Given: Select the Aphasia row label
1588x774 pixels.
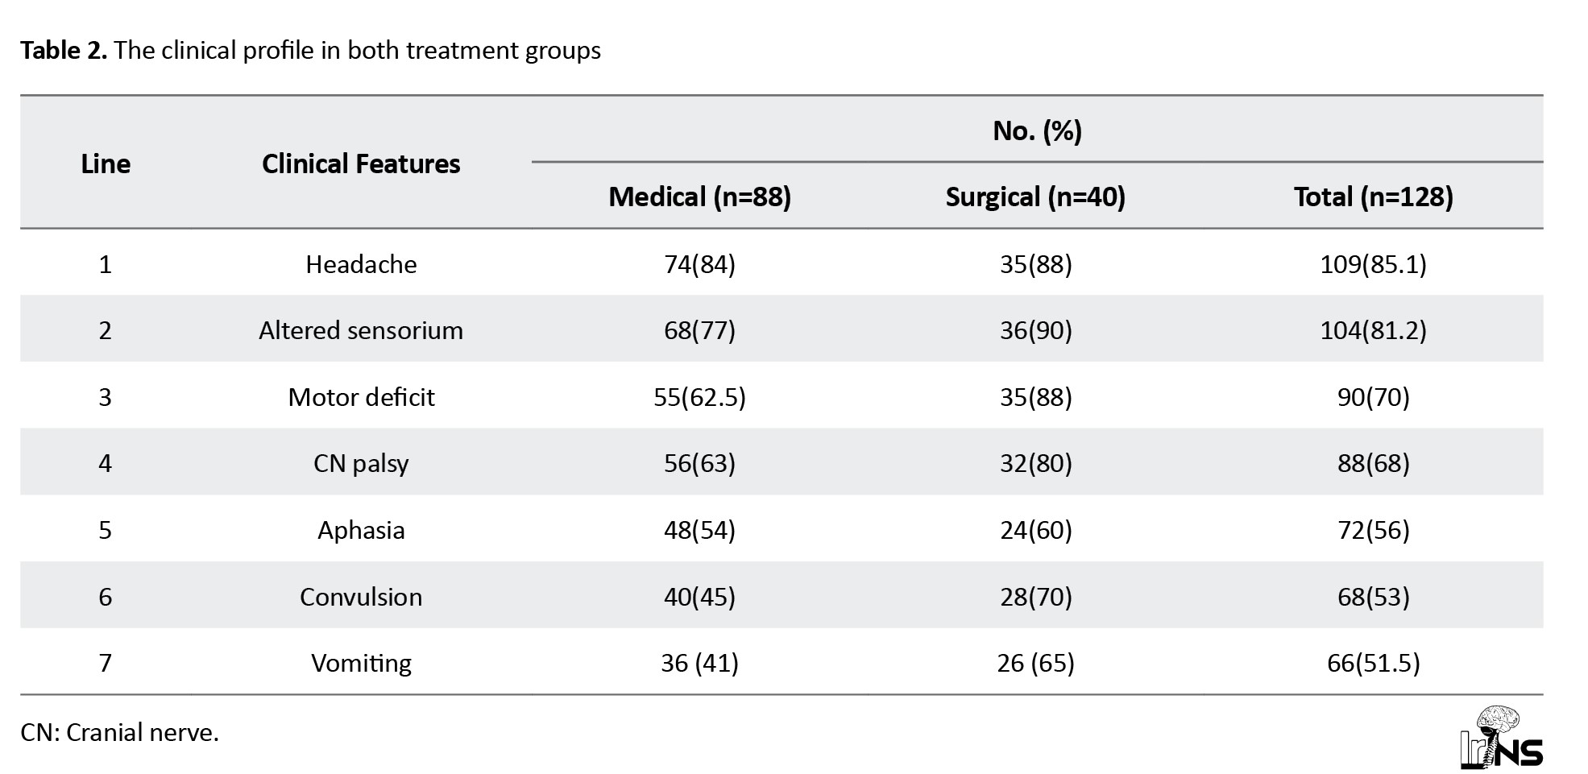Looking at the screenshot, I should 361,530.
